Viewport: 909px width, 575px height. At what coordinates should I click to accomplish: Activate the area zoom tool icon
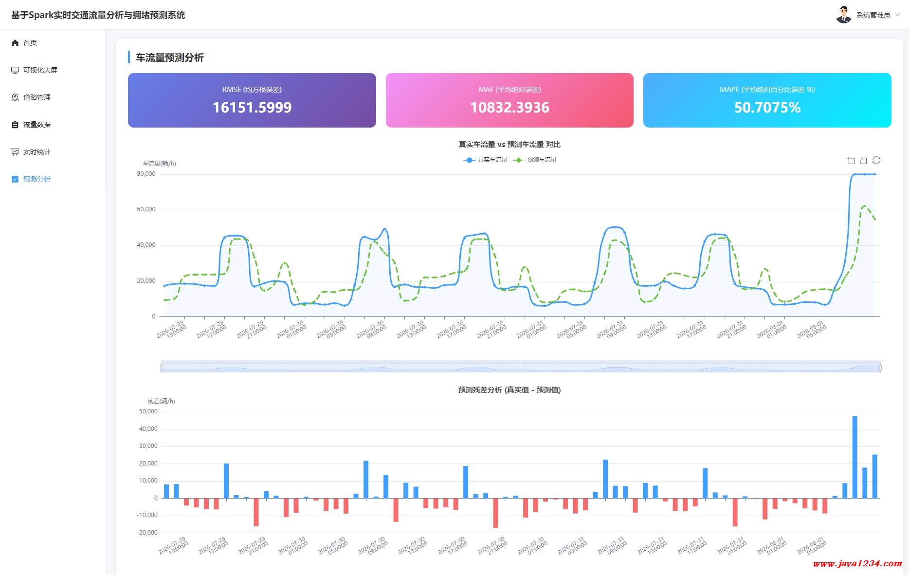click(x=851, y=160)
